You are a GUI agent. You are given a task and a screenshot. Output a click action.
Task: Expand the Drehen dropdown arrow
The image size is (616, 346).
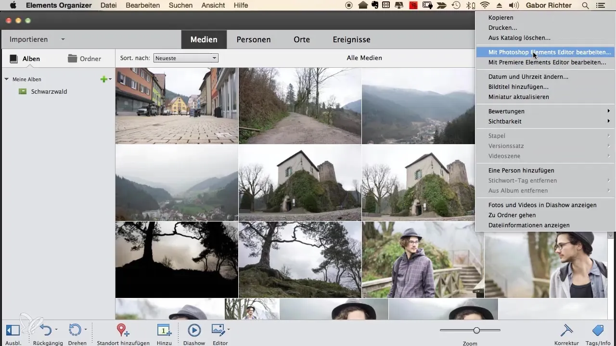click(86, 330)
